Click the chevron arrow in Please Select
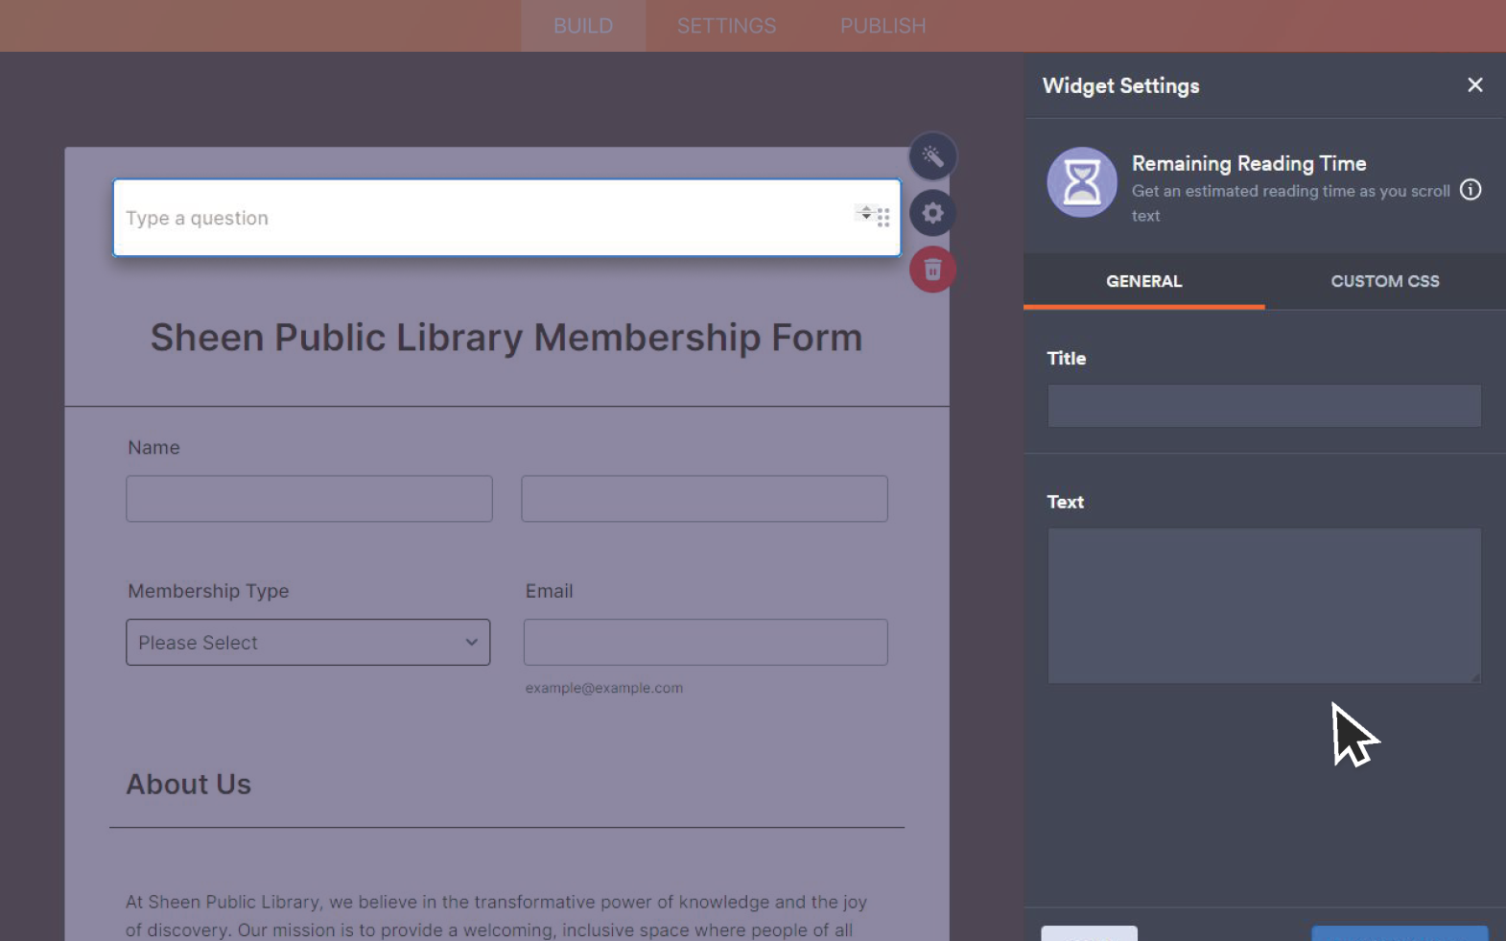Viewport: 1506px width, 941px height. point(471,643)
